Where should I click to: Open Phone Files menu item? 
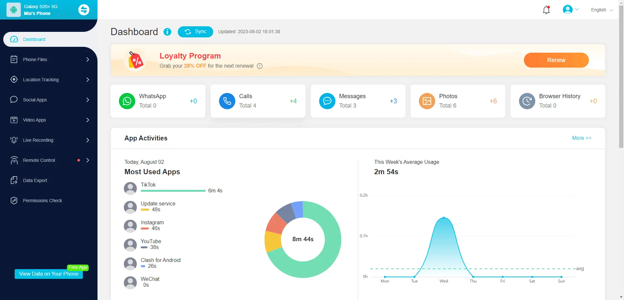(49, 59)
